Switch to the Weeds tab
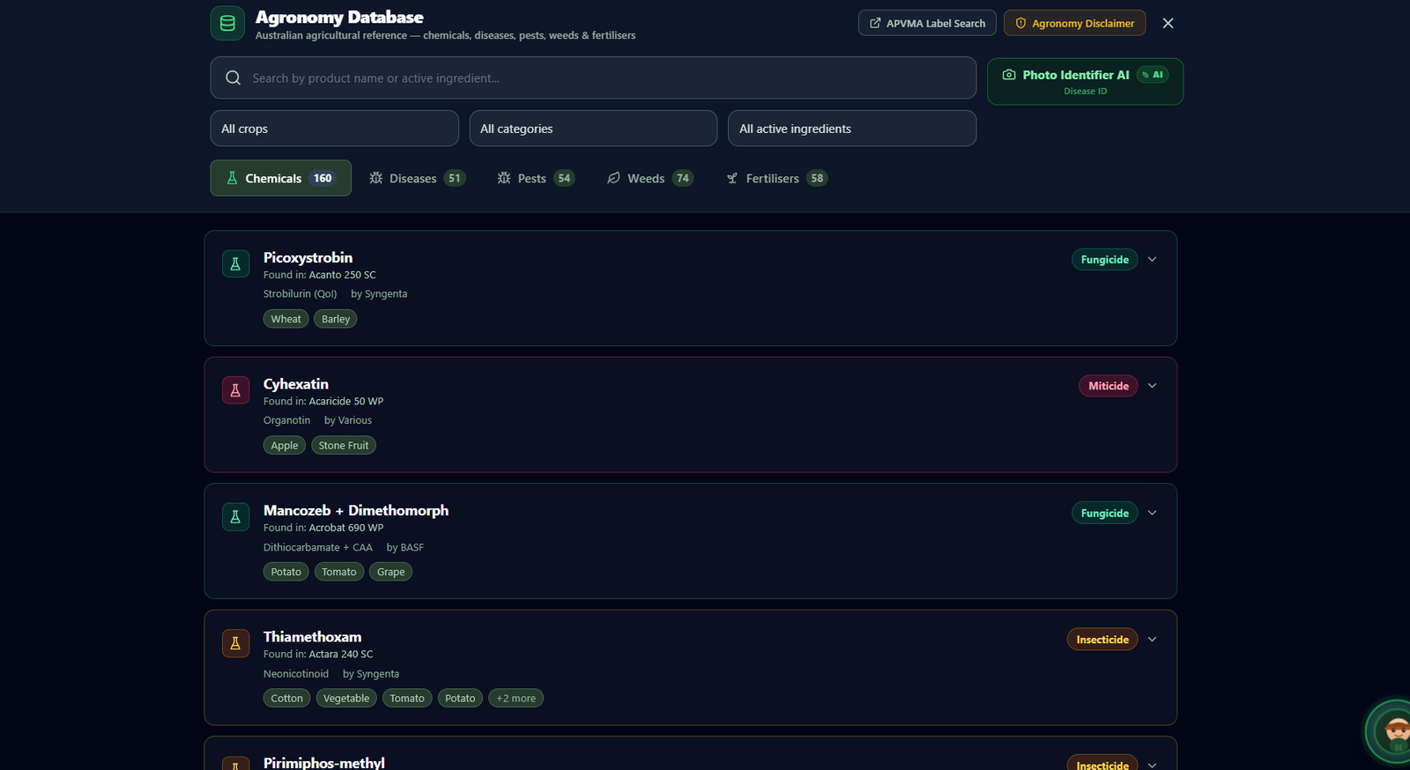 point(649,178)
